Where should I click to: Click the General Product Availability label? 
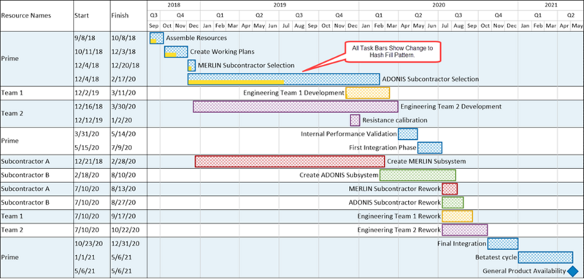[524, 271]
